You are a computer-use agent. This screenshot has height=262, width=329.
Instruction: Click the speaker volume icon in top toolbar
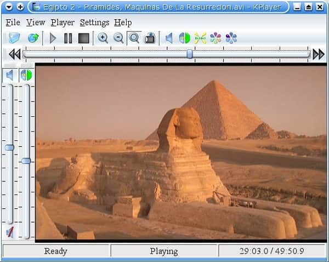(x=169, y=38)
